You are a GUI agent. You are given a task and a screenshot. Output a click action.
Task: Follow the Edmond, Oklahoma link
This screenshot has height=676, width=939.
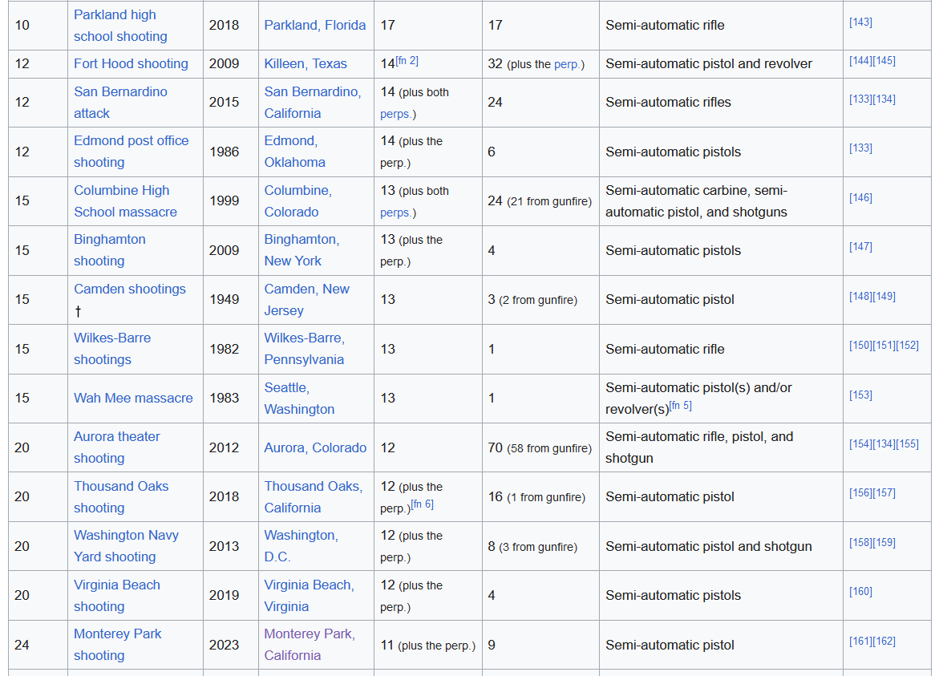click(x=294, y=152)
